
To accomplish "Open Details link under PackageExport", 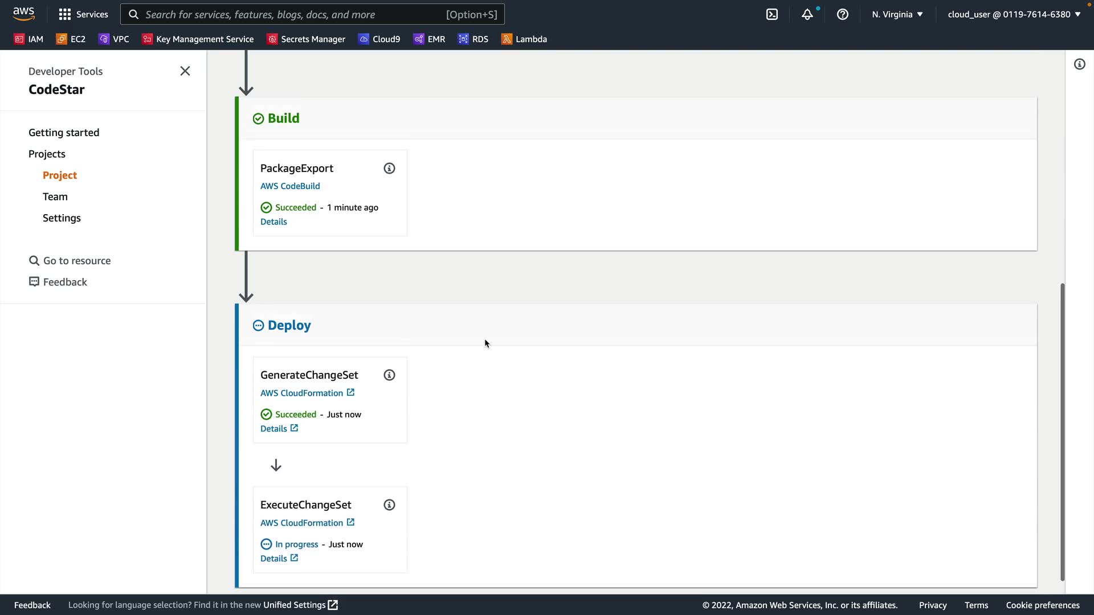I will [273, 222].
